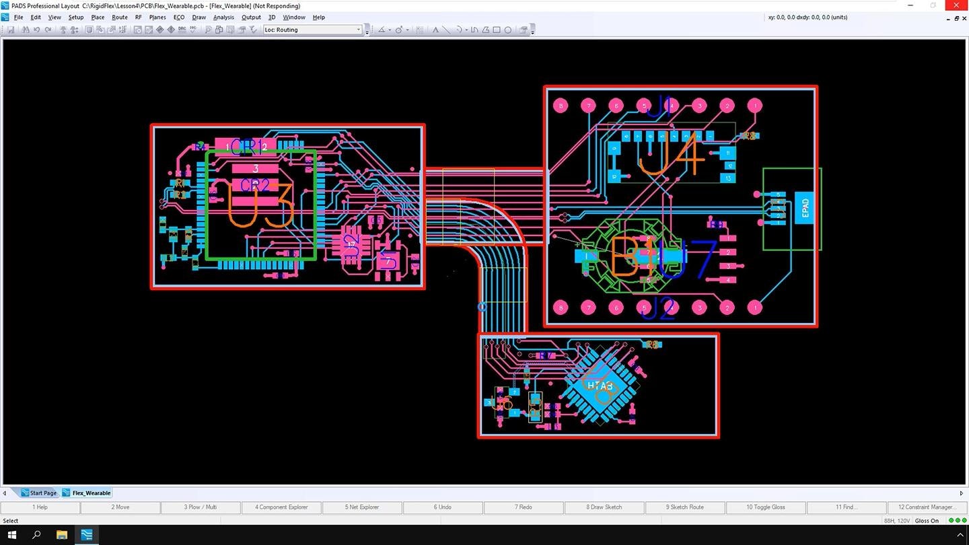
Task: Open the 12 Constraint Manager button
Action: pyautogui.click(x=927, y=507)
